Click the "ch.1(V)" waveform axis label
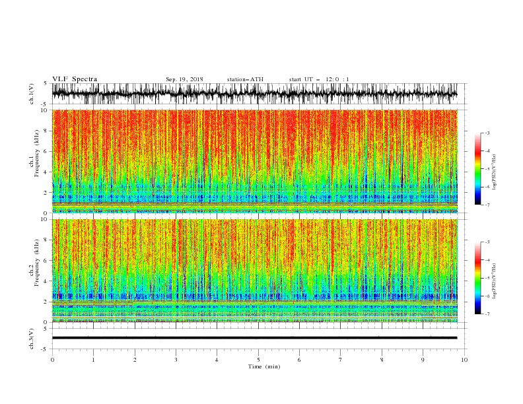Image resolution: width=523 pixels, height=404 pixels. click(x=32, y=94)
